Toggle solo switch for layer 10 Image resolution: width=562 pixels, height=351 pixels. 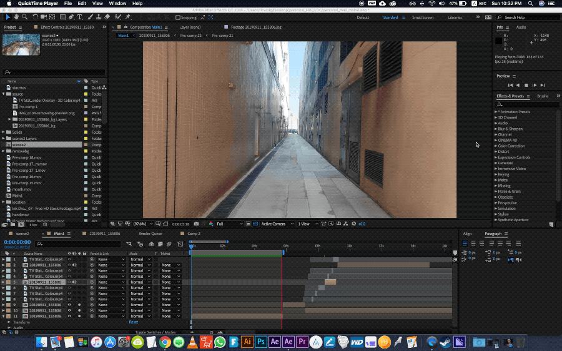coord(79,310)
